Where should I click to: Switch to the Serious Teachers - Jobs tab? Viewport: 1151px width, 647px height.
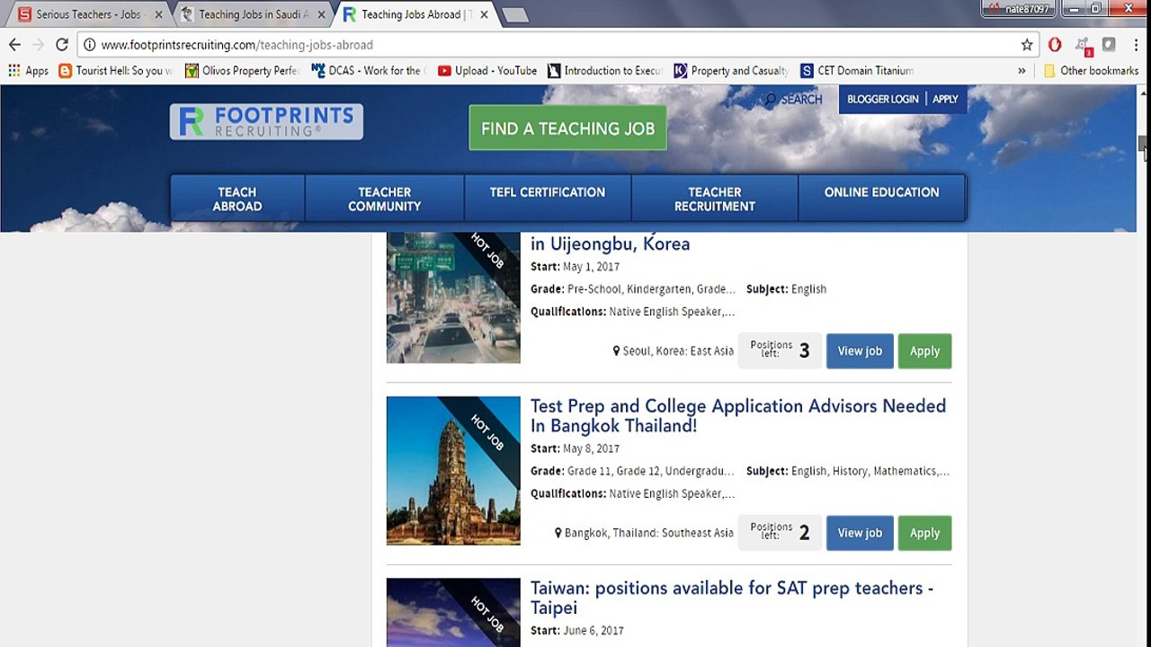pos(89,14)
